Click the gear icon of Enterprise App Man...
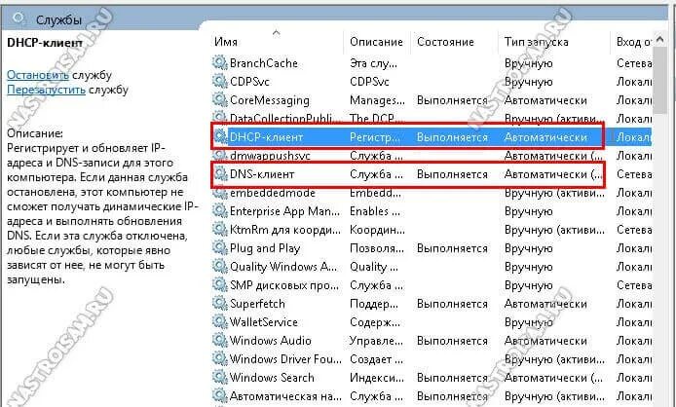The height and width of the screenshot is (407, 676). [x=220, y=211]
